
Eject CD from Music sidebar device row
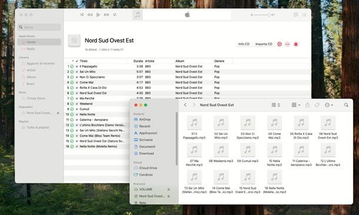58,113
